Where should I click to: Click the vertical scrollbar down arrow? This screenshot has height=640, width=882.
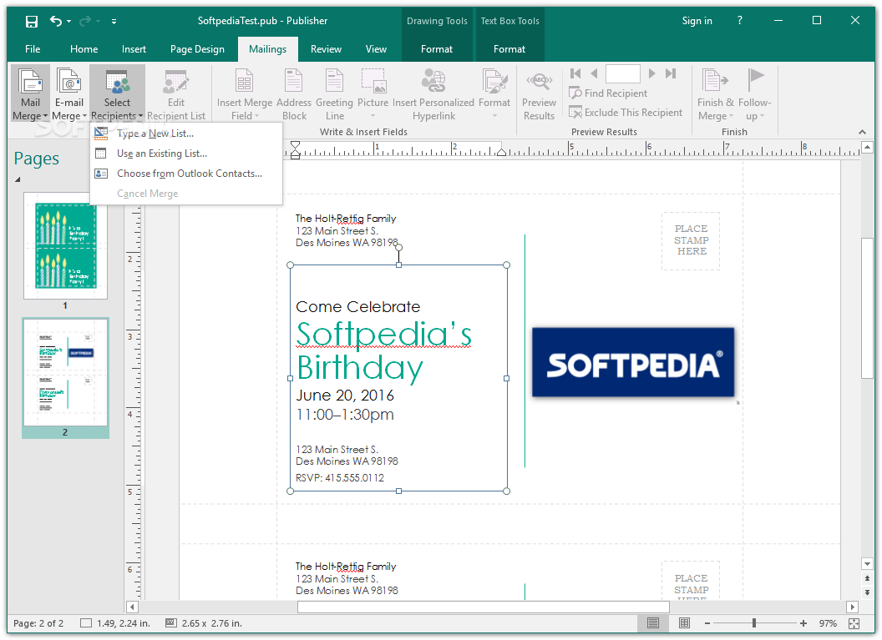click(x=867, y=563)
